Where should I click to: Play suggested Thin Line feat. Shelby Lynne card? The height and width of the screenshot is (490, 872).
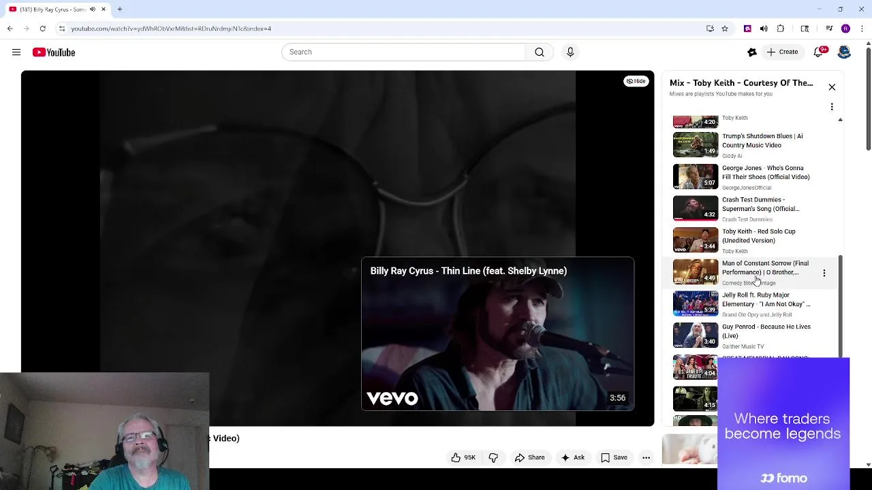click(497, 333)
